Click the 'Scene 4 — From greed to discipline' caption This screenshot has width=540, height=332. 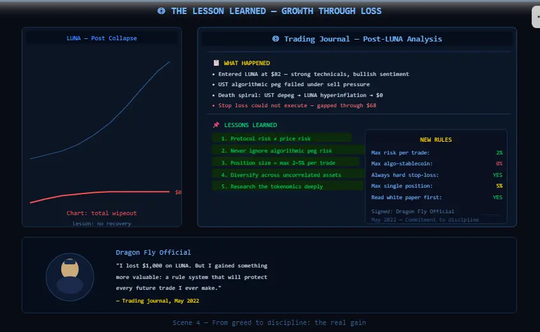point(269,322)
